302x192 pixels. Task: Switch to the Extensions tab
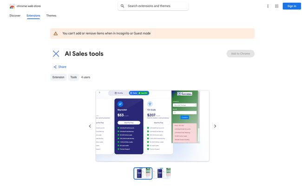pyautogui.click(x=33, y=16)
